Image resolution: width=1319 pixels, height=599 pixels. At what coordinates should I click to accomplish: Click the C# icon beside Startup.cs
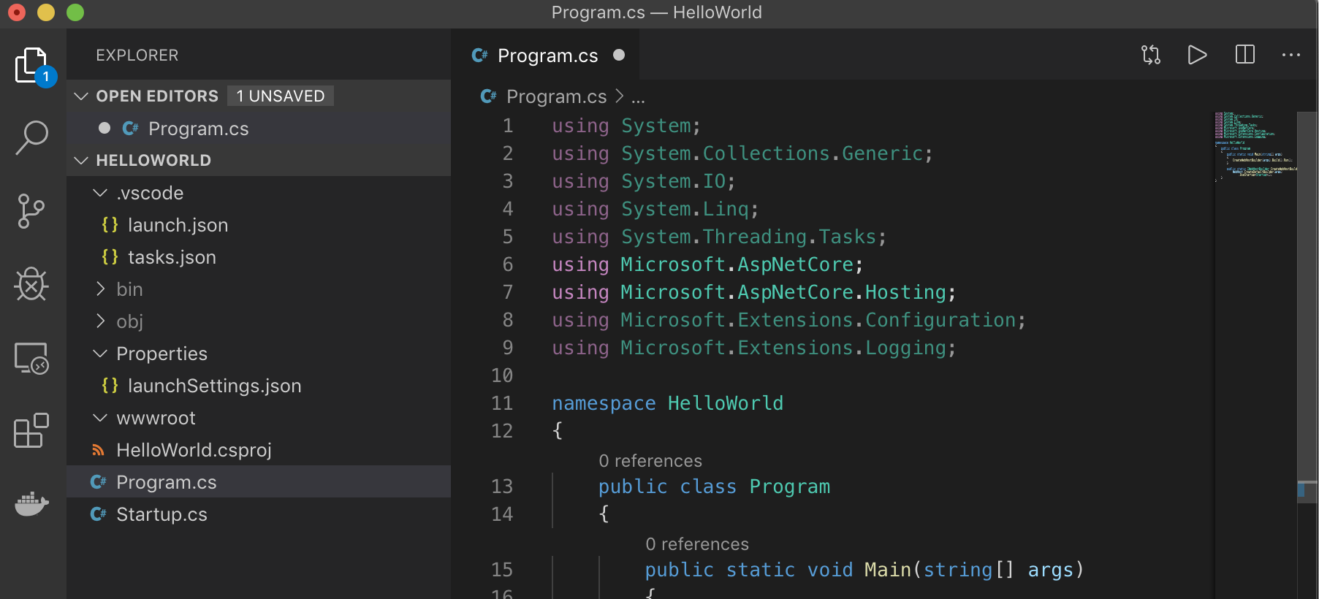pos(98,514)
